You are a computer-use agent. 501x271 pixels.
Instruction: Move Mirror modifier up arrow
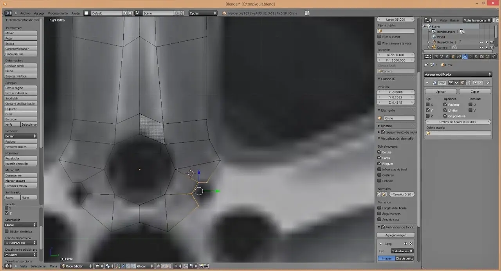coord(476,83)
